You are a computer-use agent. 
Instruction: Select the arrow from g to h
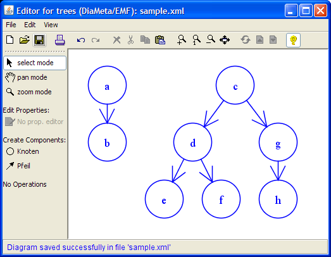point(278,171)
